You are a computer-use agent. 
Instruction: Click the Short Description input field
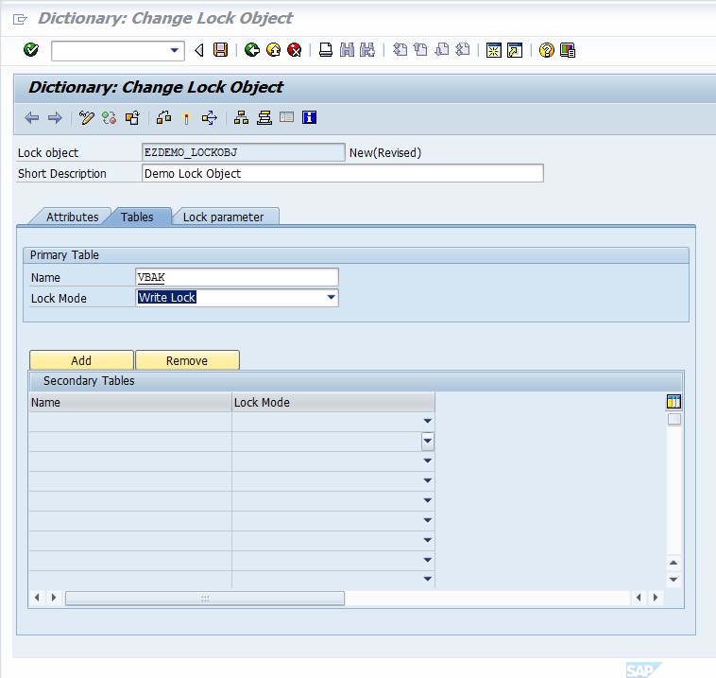pyautogui.click(x=343, y=173)
